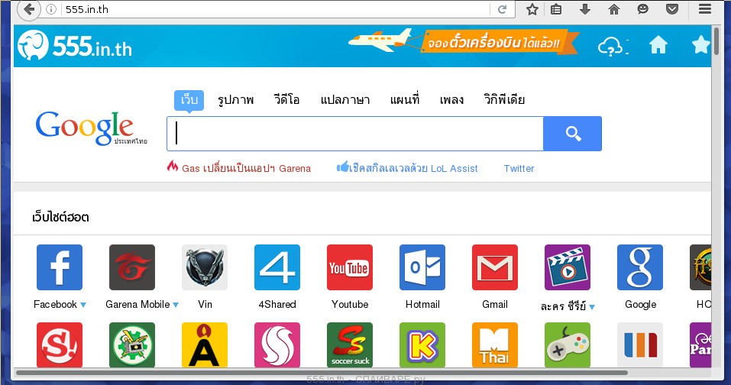Expand the Facebook dropdown arrow
Viewport: 731px width, 385px height.
(83, 305)
